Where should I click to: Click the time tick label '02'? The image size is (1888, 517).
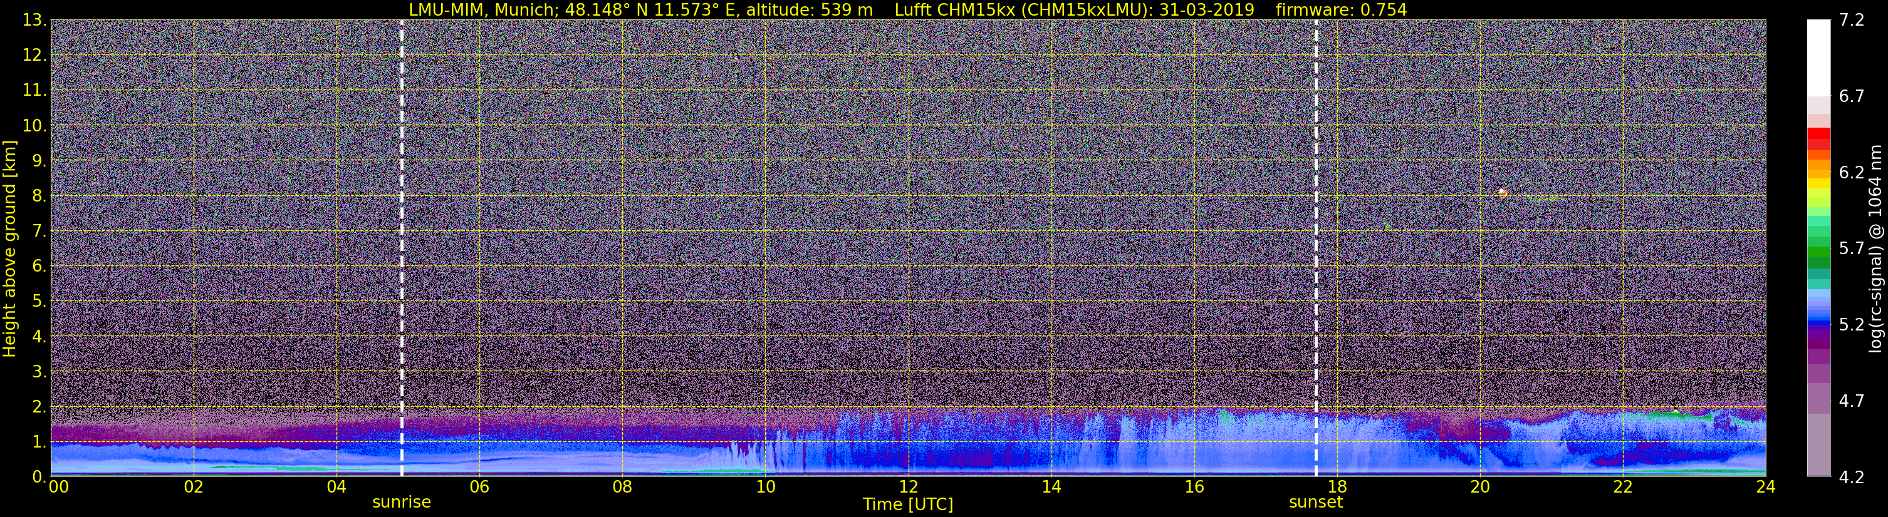pos(194,487)
